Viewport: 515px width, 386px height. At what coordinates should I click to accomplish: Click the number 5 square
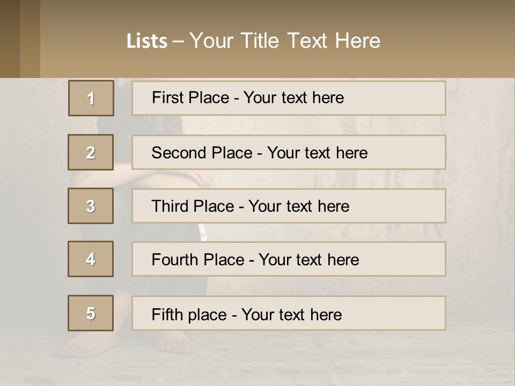91,313
